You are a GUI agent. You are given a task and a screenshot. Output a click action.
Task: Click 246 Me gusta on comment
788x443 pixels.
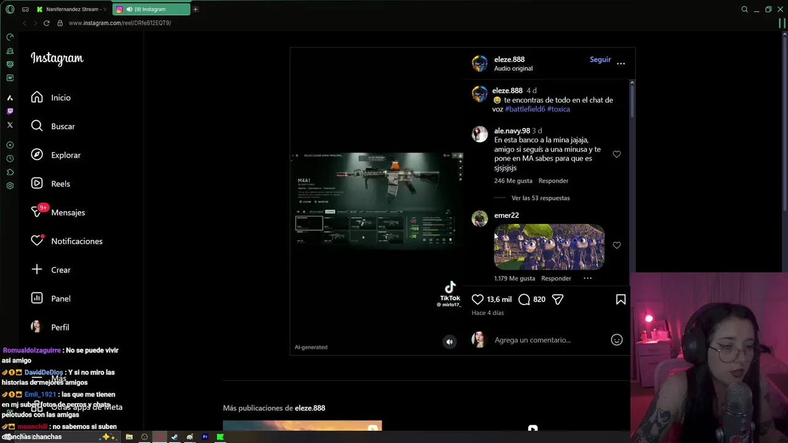(x=513, y=181)
